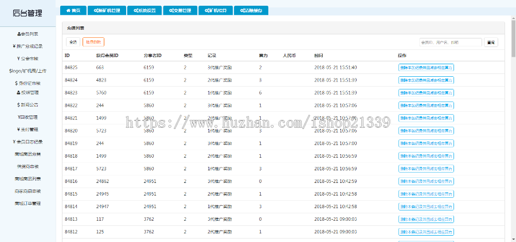Open 会员日志记录 in the sidebar

point(28,142)
